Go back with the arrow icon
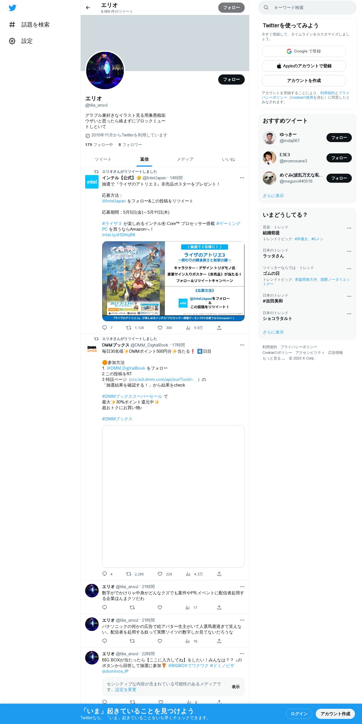The height and width of the screenshot is (724, 362). tap(88, 8)
